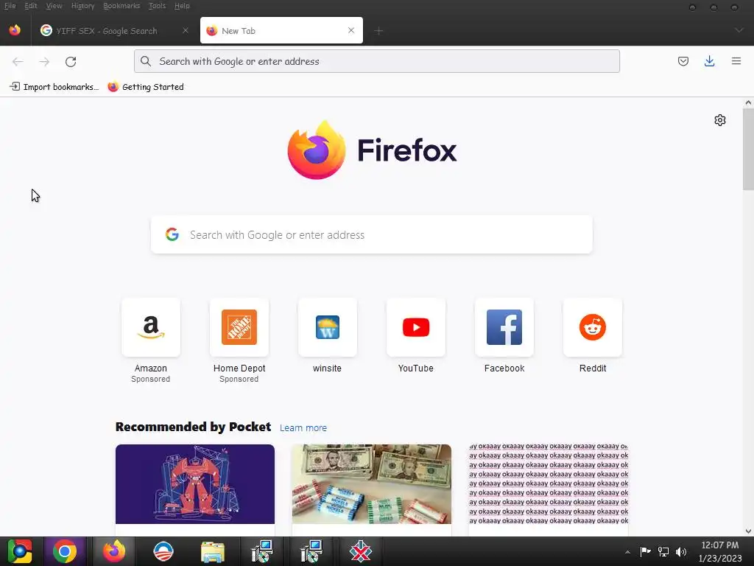The height and width of the screenshot is (566, 754).
Task: Open the application hamburger menu
Action: (x=736, y=61)
